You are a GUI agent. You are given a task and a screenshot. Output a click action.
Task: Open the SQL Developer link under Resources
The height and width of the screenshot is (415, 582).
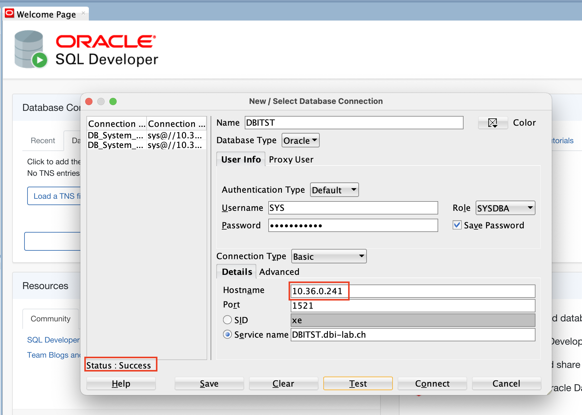click(53, 340)
